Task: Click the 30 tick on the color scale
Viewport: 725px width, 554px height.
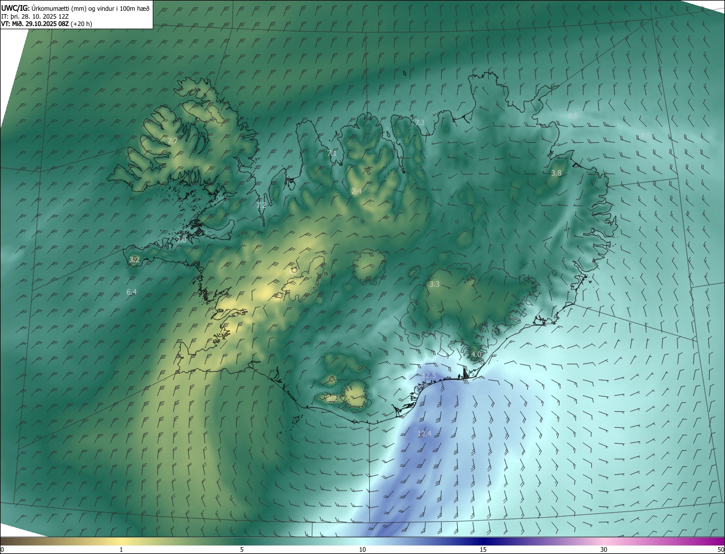Action: click(604, 549)
